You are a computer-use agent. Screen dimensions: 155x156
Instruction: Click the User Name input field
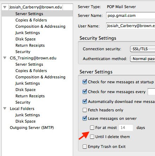[130, 26]
